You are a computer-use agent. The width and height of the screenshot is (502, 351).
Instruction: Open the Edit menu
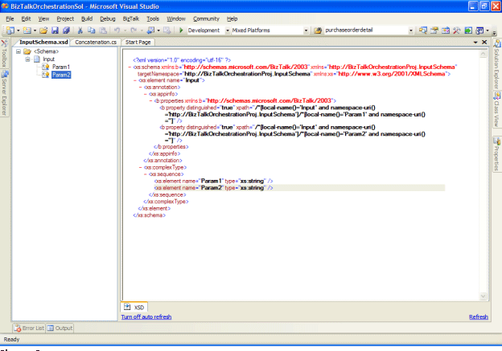click(26, 18)
